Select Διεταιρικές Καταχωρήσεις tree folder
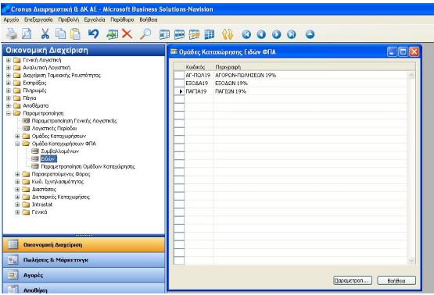The image size is (434, 295). click(x=61, y=197)
